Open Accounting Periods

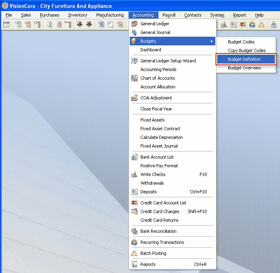(x=172, y=69)
